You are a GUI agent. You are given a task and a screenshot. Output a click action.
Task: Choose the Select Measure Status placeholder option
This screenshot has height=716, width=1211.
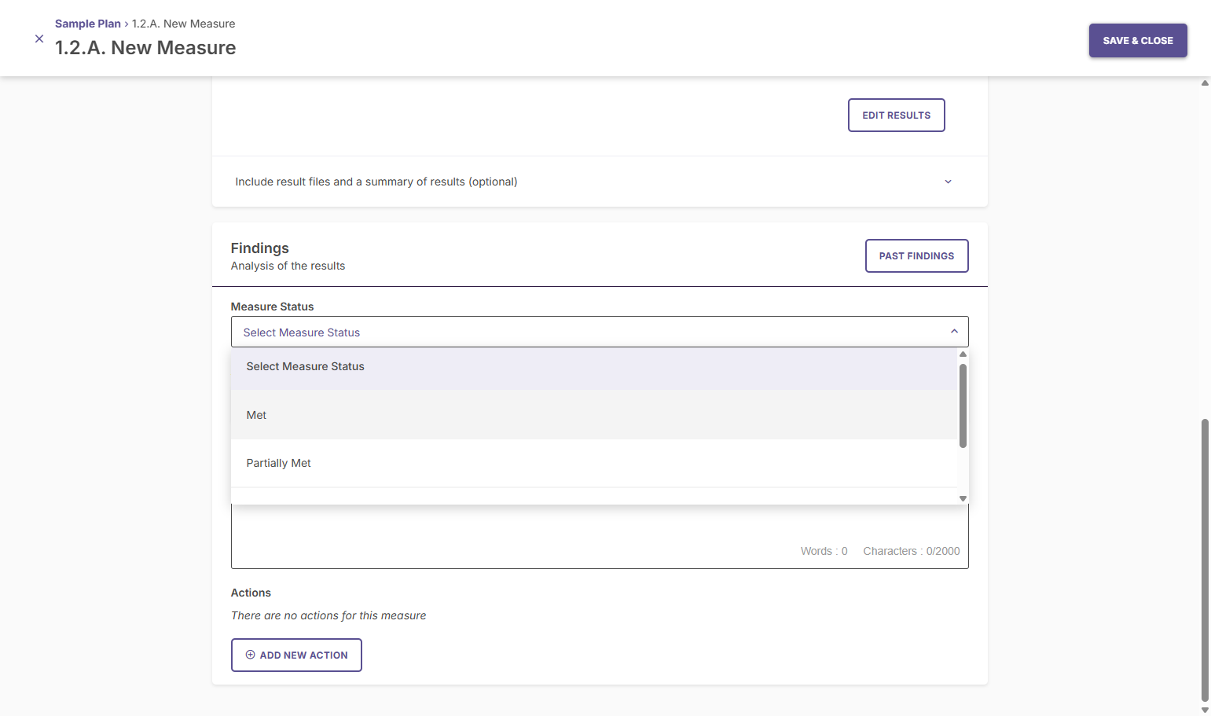click(x=594, y=367)
